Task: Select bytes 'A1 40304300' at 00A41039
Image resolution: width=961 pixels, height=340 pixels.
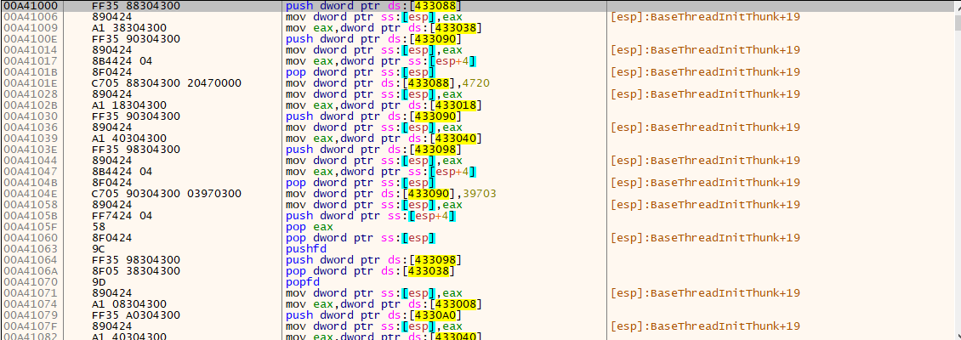Action: pyautogui.click(x=131, y=138)
